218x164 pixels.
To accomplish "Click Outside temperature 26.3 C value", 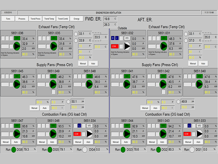I will tap(110, 25).
